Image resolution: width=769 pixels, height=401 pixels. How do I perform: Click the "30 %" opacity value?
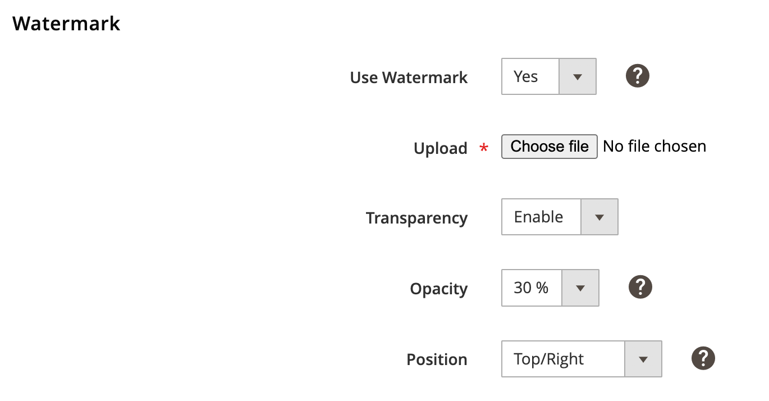coord(531,288)
